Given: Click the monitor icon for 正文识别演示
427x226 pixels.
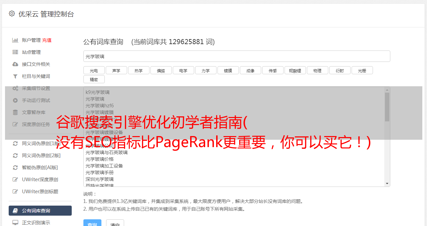Looking at the screenshot, I should point(15,223).
